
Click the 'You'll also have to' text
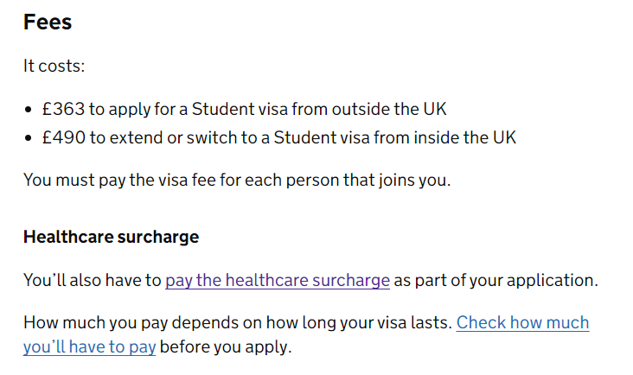coord(92,280)
